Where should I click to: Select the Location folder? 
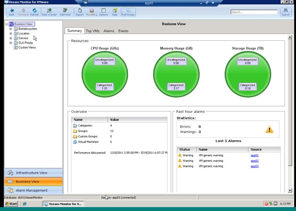[22, 33]
